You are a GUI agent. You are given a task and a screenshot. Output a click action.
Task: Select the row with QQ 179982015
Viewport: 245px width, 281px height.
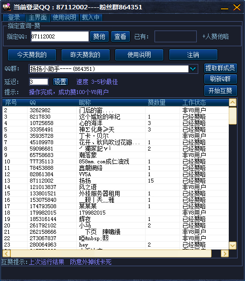(116, 213)
